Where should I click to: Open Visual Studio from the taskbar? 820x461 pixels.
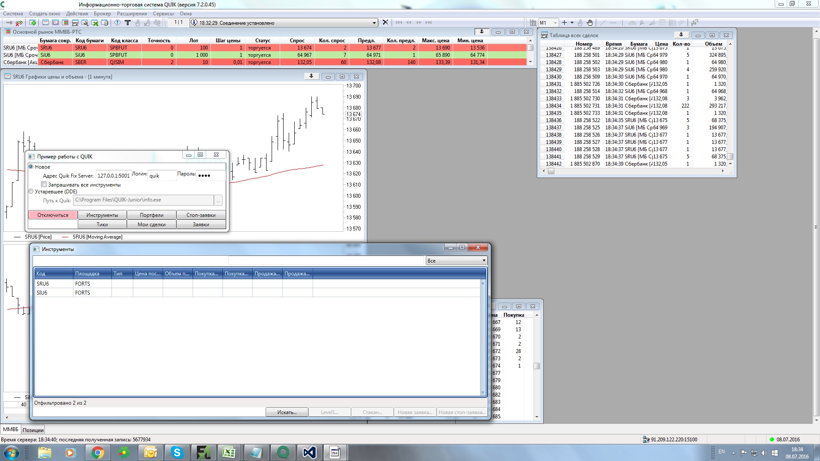[x=309, y=452]
